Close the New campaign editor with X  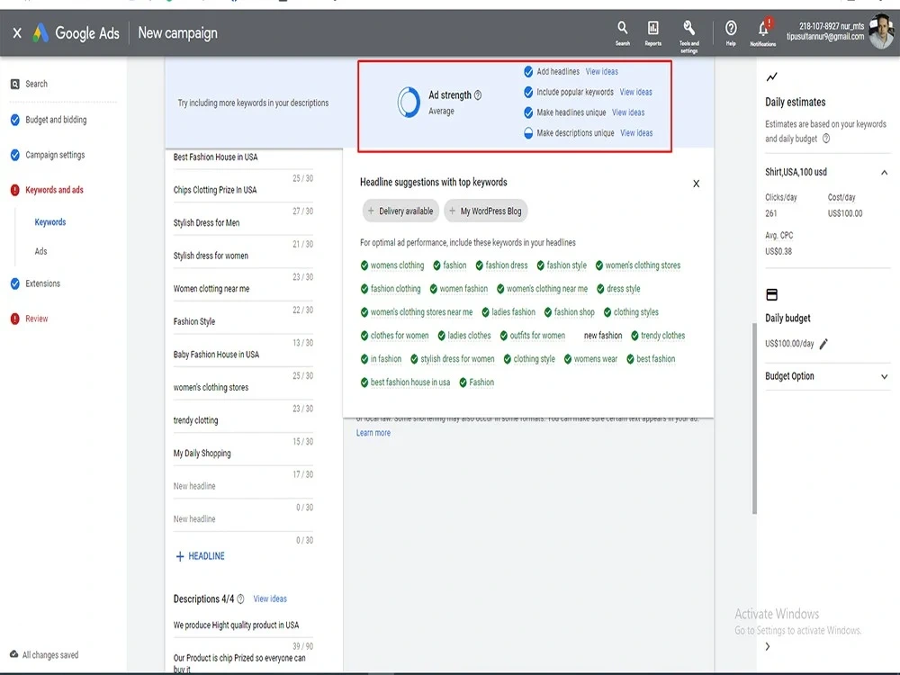[x=17, y=33]
